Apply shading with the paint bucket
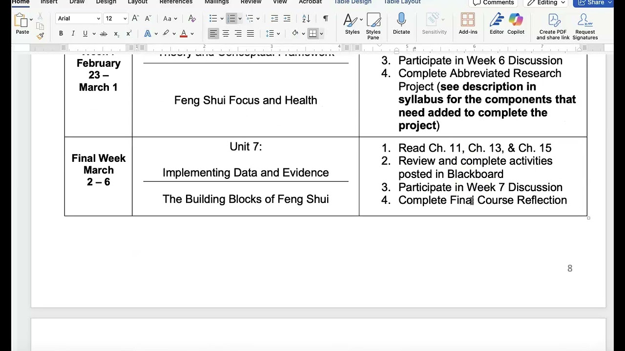Viewport: 625px width, 351px height. click(x=295, y=34)
